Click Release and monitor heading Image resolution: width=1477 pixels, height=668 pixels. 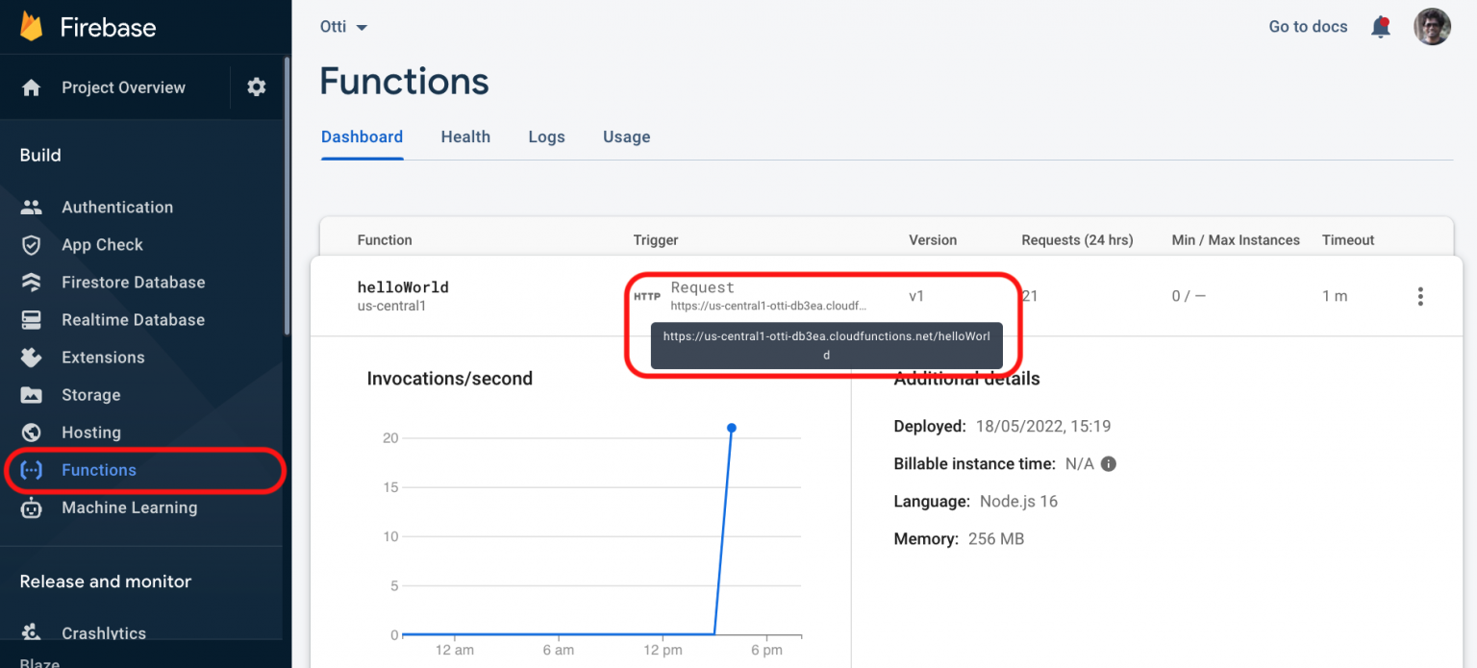(106, 581)
